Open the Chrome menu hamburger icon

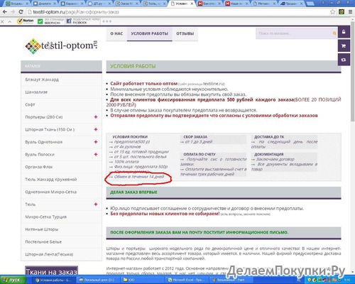click(350, 12)
